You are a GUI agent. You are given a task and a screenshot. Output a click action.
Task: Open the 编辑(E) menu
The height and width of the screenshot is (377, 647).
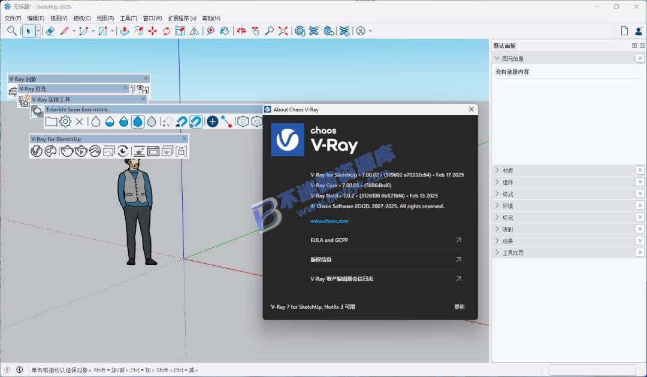click(x=35, y=18)
